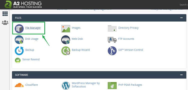The height and width of the screenshot is (90, 188).
Task: Click the Backup link text
Action: click(x=30, y=50)
